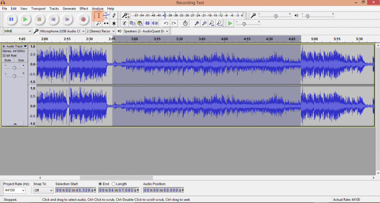Open the MME audio host dropdown
Screen dimensions: 380x203
coord(17,31)
